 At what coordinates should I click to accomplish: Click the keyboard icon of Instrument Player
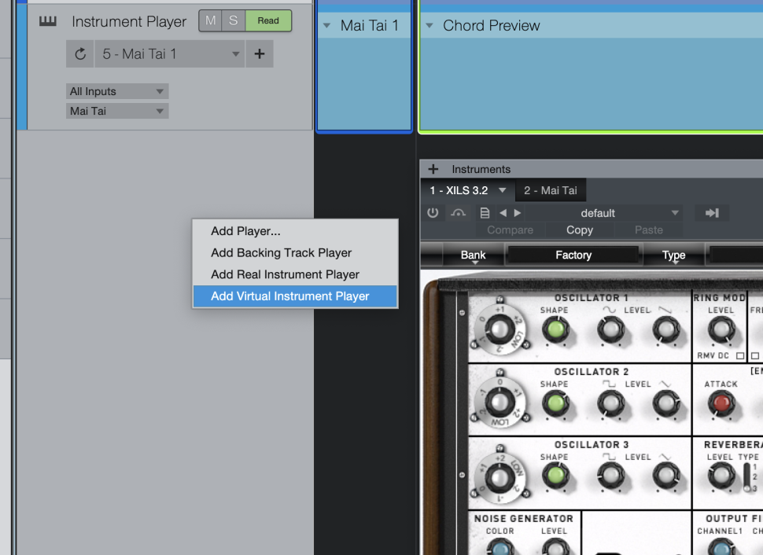click(48, 21)
